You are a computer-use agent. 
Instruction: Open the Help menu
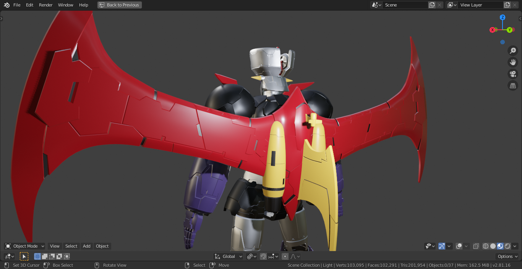click(x=84, y=5)
